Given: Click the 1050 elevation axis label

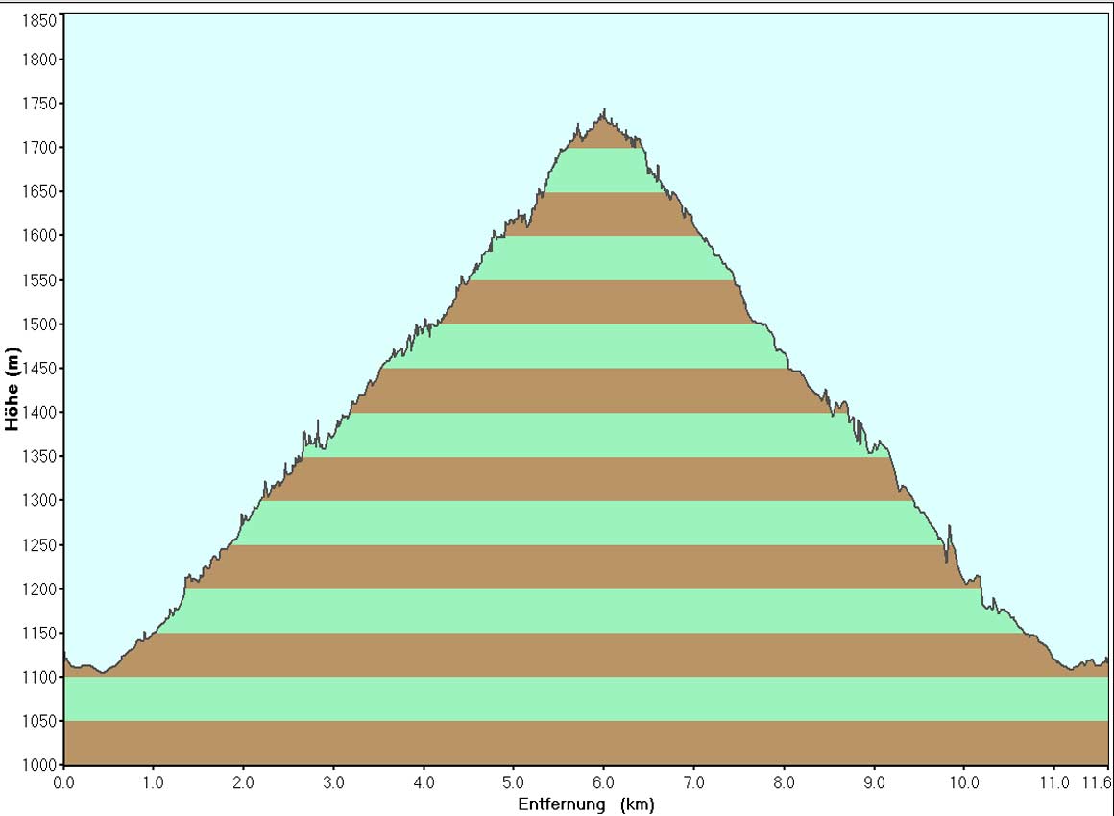Looking at the screenshot, I should (38, 722).
